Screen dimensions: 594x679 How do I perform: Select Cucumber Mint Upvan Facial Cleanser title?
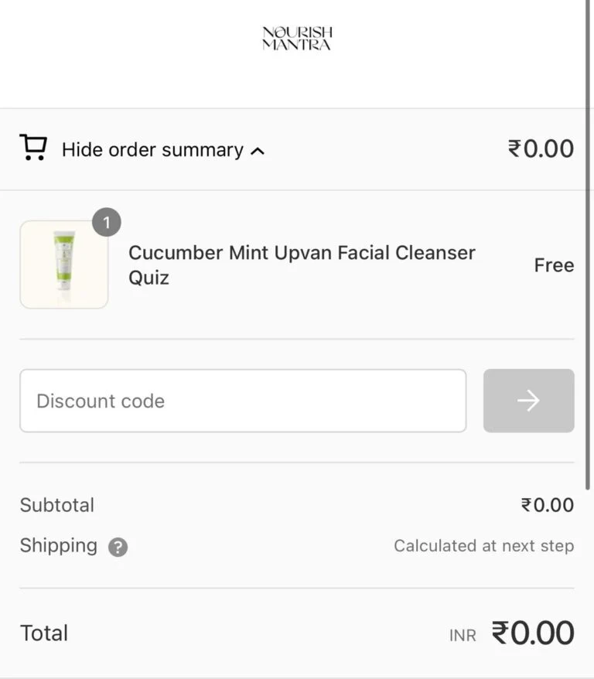(x=302, y=265)
